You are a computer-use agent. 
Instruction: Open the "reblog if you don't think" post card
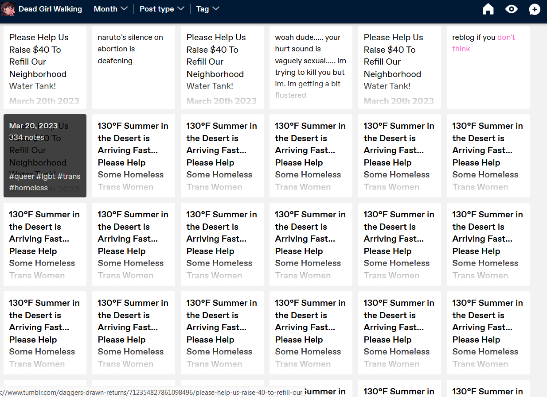click(488, 67)
